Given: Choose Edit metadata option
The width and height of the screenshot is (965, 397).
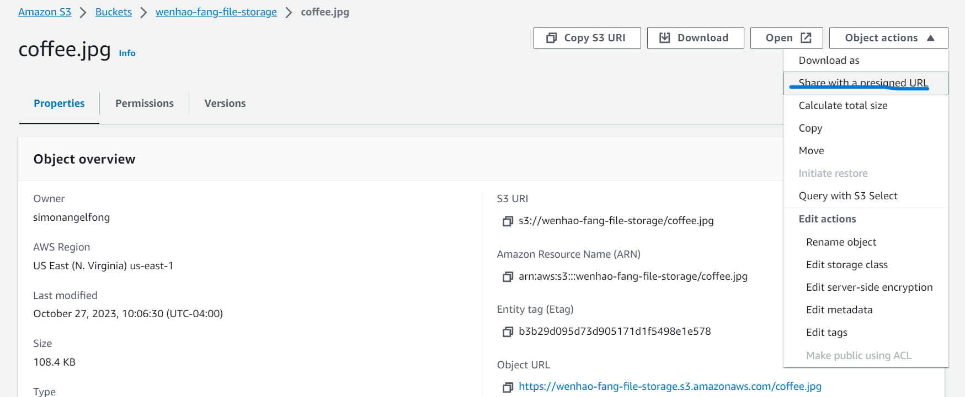Looking at the screenshot, I should click(x=866, y=310).
